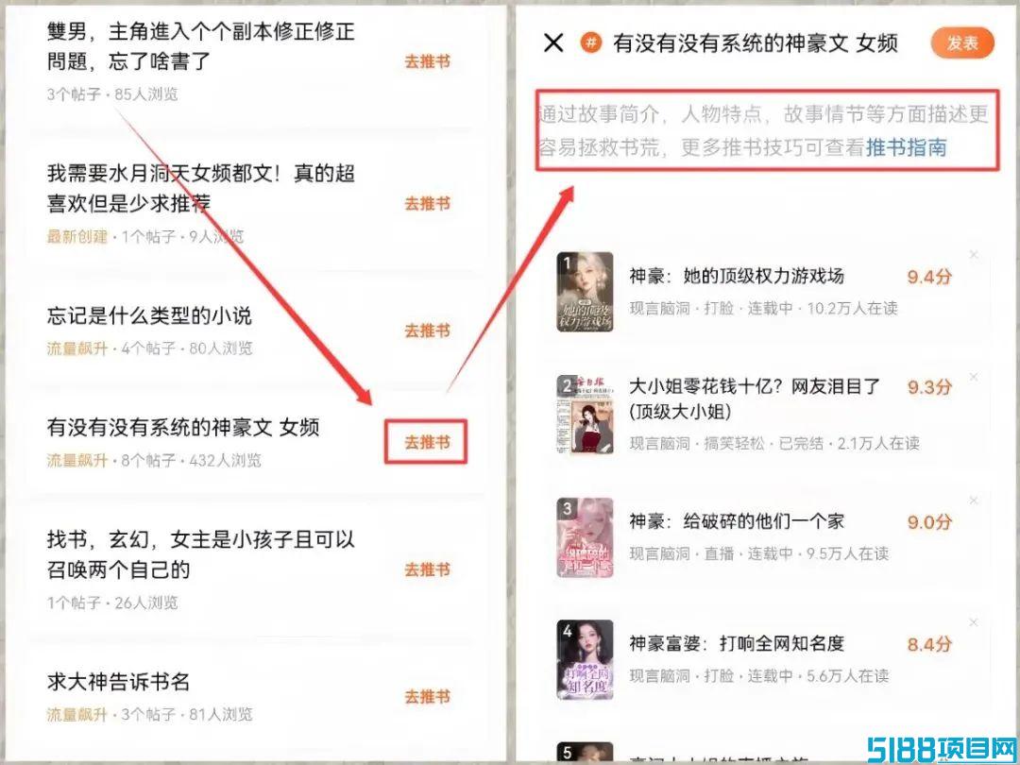Open cover thumbnail of 她的顶级权力游戏场
This screenshot has width=1020, height=765.
click(585, 292)
